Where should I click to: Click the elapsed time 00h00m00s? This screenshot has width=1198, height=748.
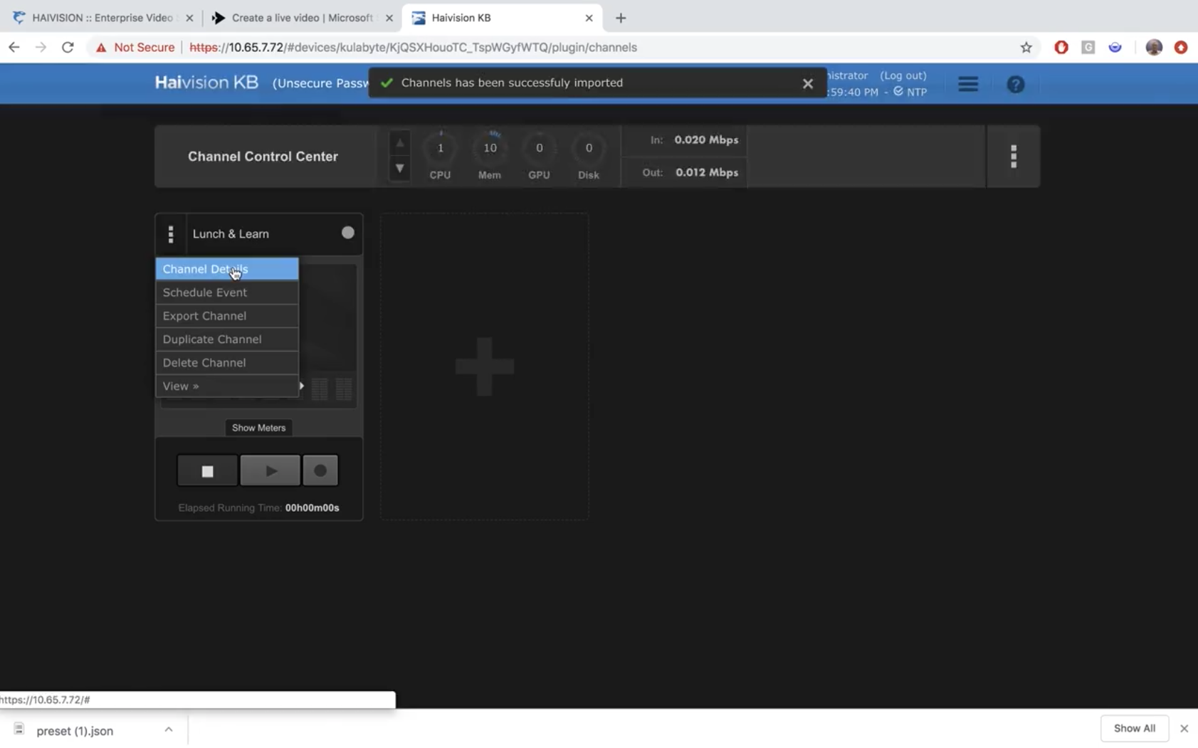pyautogui.click(x=312, y=508)
